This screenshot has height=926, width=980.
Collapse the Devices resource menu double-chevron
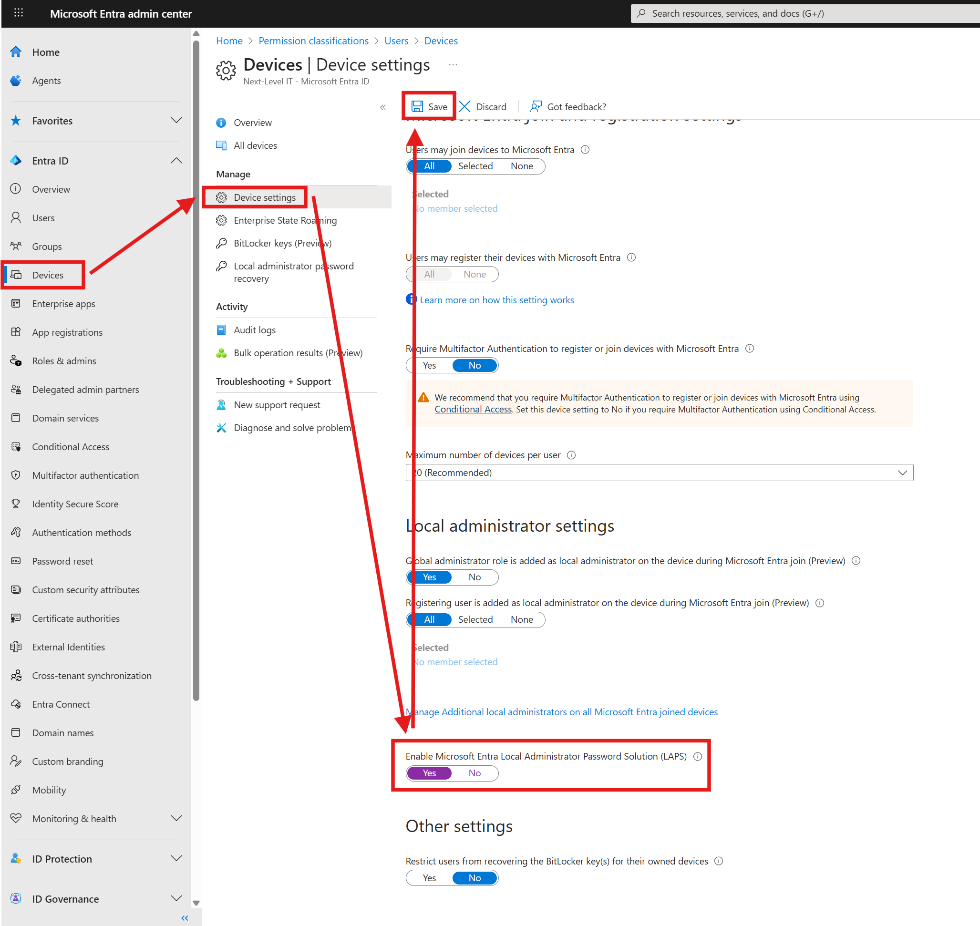[x=382, y=107]
